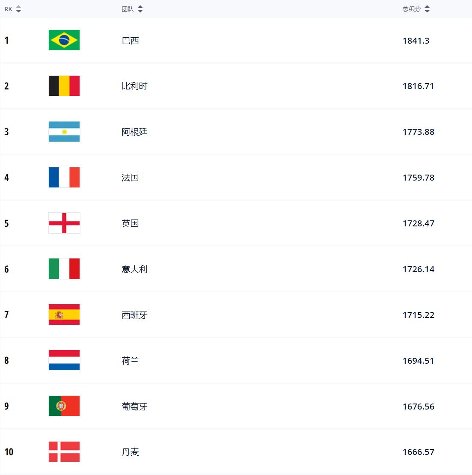The image size is (472, 475).
Task: Click the Portugal flag icon
Action: 64,406
